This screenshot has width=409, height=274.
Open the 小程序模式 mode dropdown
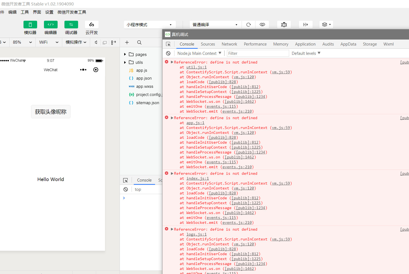[x=150, y=25]
